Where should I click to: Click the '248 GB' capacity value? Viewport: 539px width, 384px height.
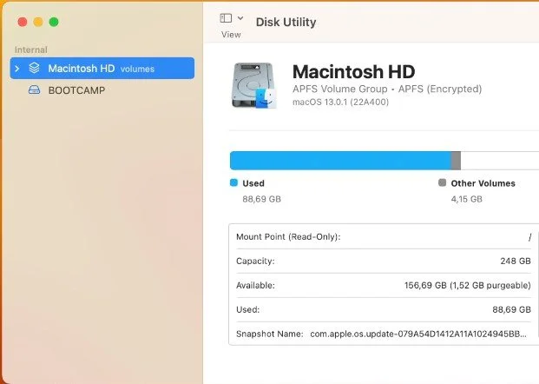click(516, 262)
